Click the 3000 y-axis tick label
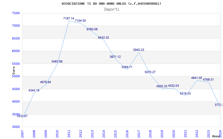Viewport: 223px width, 139px height. point(15,127)
